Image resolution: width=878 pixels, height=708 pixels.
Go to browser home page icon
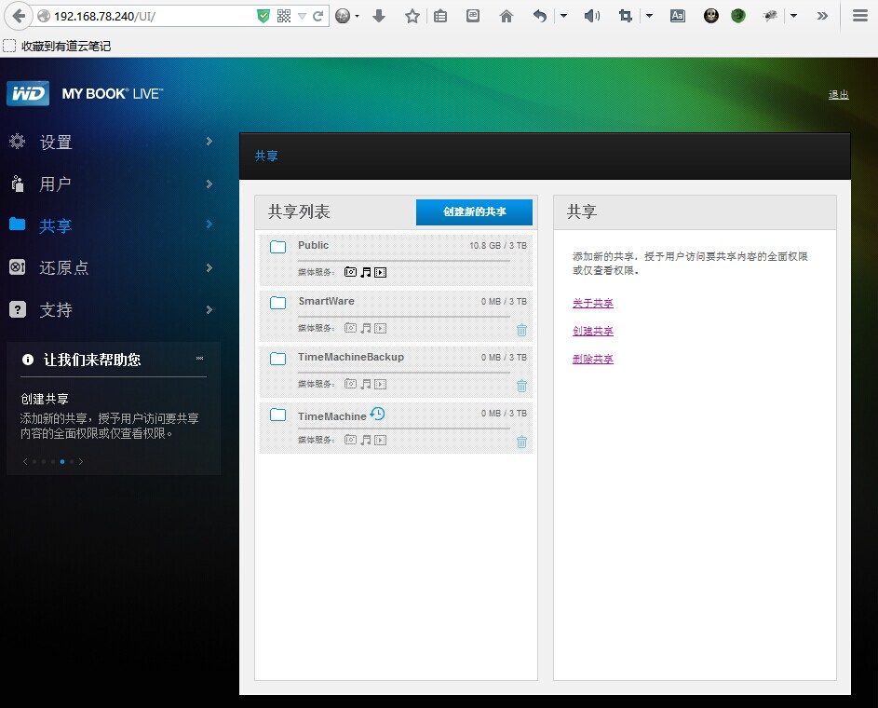pyautogui.click(x=507, y=16)
